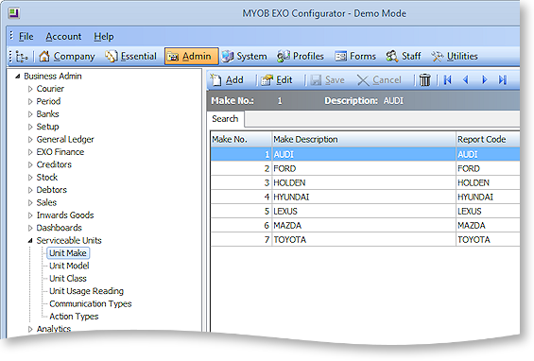Screen dimensions: 534x361
Task: Sort by the Make Description column header
Action: click(364, 139)
